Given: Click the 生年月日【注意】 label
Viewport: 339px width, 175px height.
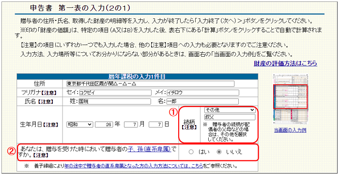Looking at the screenshot, I should click(x=40, y=125).
